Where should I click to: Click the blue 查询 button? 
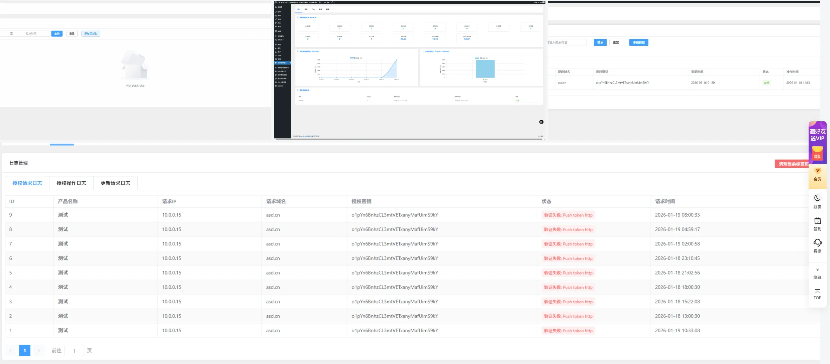[x=57, y=34]
